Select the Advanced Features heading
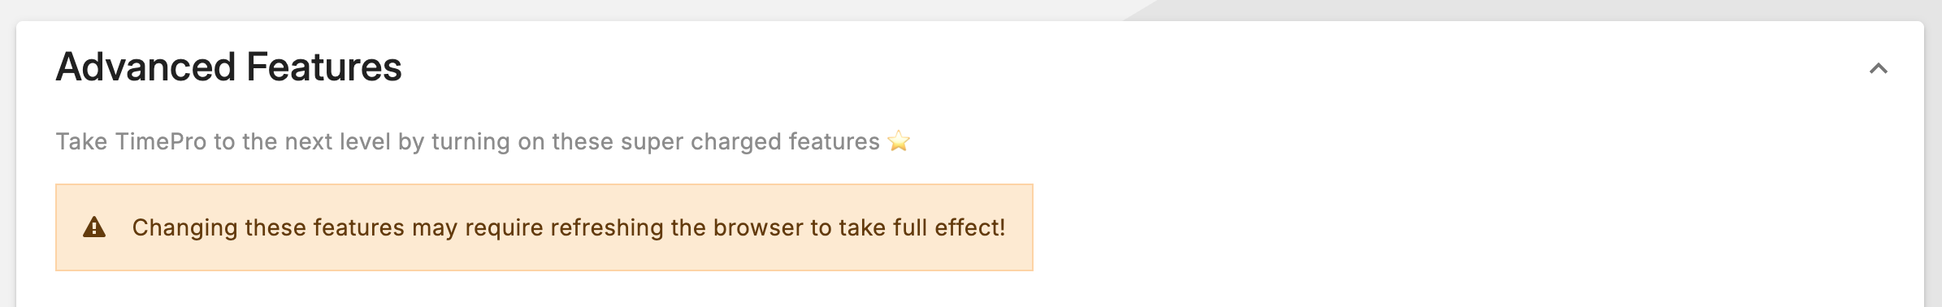This screenshot has width=1942, height=307. pos(228,67)
